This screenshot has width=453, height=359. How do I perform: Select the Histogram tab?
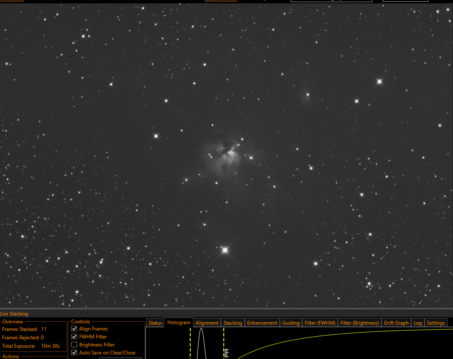179,323
